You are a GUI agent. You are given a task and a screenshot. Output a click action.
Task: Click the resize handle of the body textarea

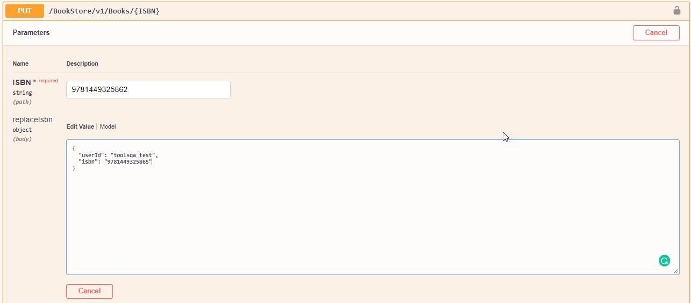pos(676,271)
